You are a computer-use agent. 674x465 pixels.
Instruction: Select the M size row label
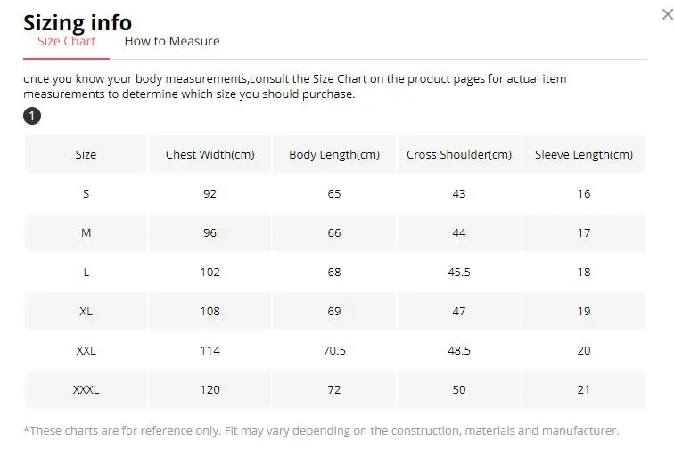coord(86,232)
